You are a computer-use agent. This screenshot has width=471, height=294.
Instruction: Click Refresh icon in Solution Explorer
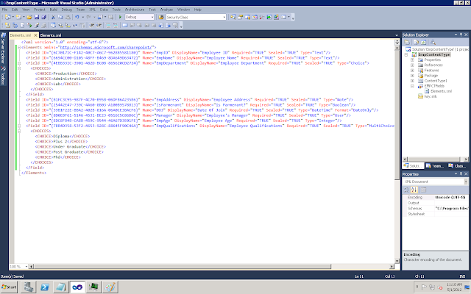pyautogui.click(x=424, y=43)
